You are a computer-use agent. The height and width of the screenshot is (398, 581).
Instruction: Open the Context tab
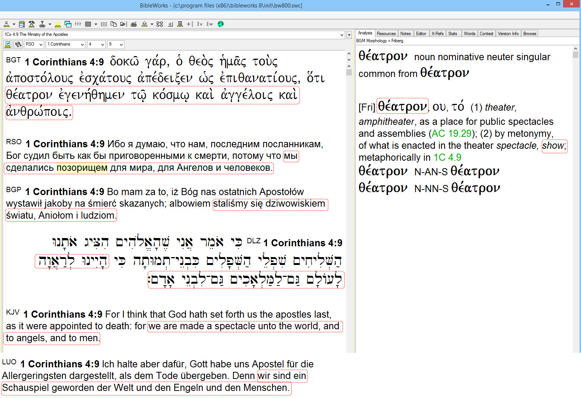click(x=486, y=34)
